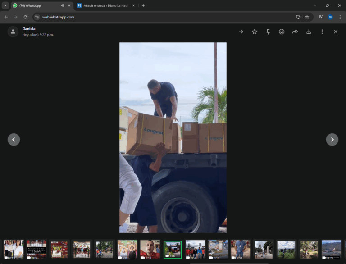Go to the previous media item

click(14, 140)
